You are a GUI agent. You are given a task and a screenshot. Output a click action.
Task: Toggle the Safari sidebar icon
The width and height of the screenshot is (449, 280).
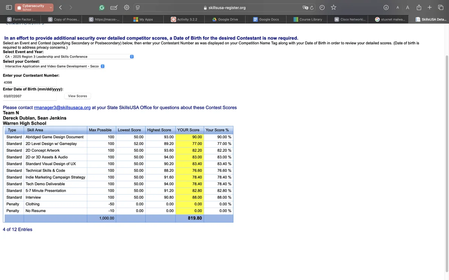coord(9,7)
